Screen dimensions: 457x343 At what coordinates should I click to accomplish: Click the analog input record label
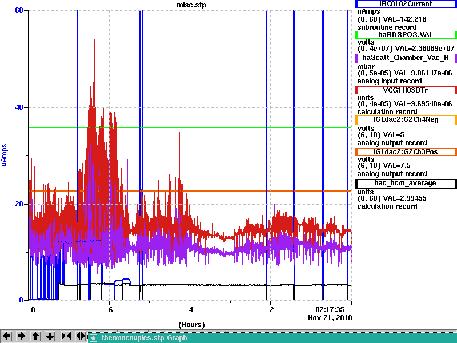(x=390, y=81)
